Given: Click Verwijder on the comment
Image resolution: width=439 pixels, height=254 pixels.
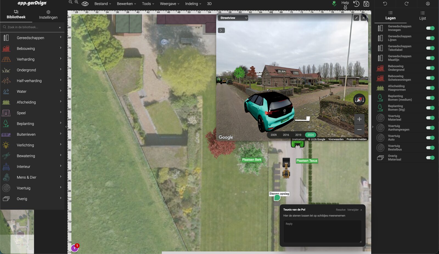Looking at the screenshot, I should [353, 210].
